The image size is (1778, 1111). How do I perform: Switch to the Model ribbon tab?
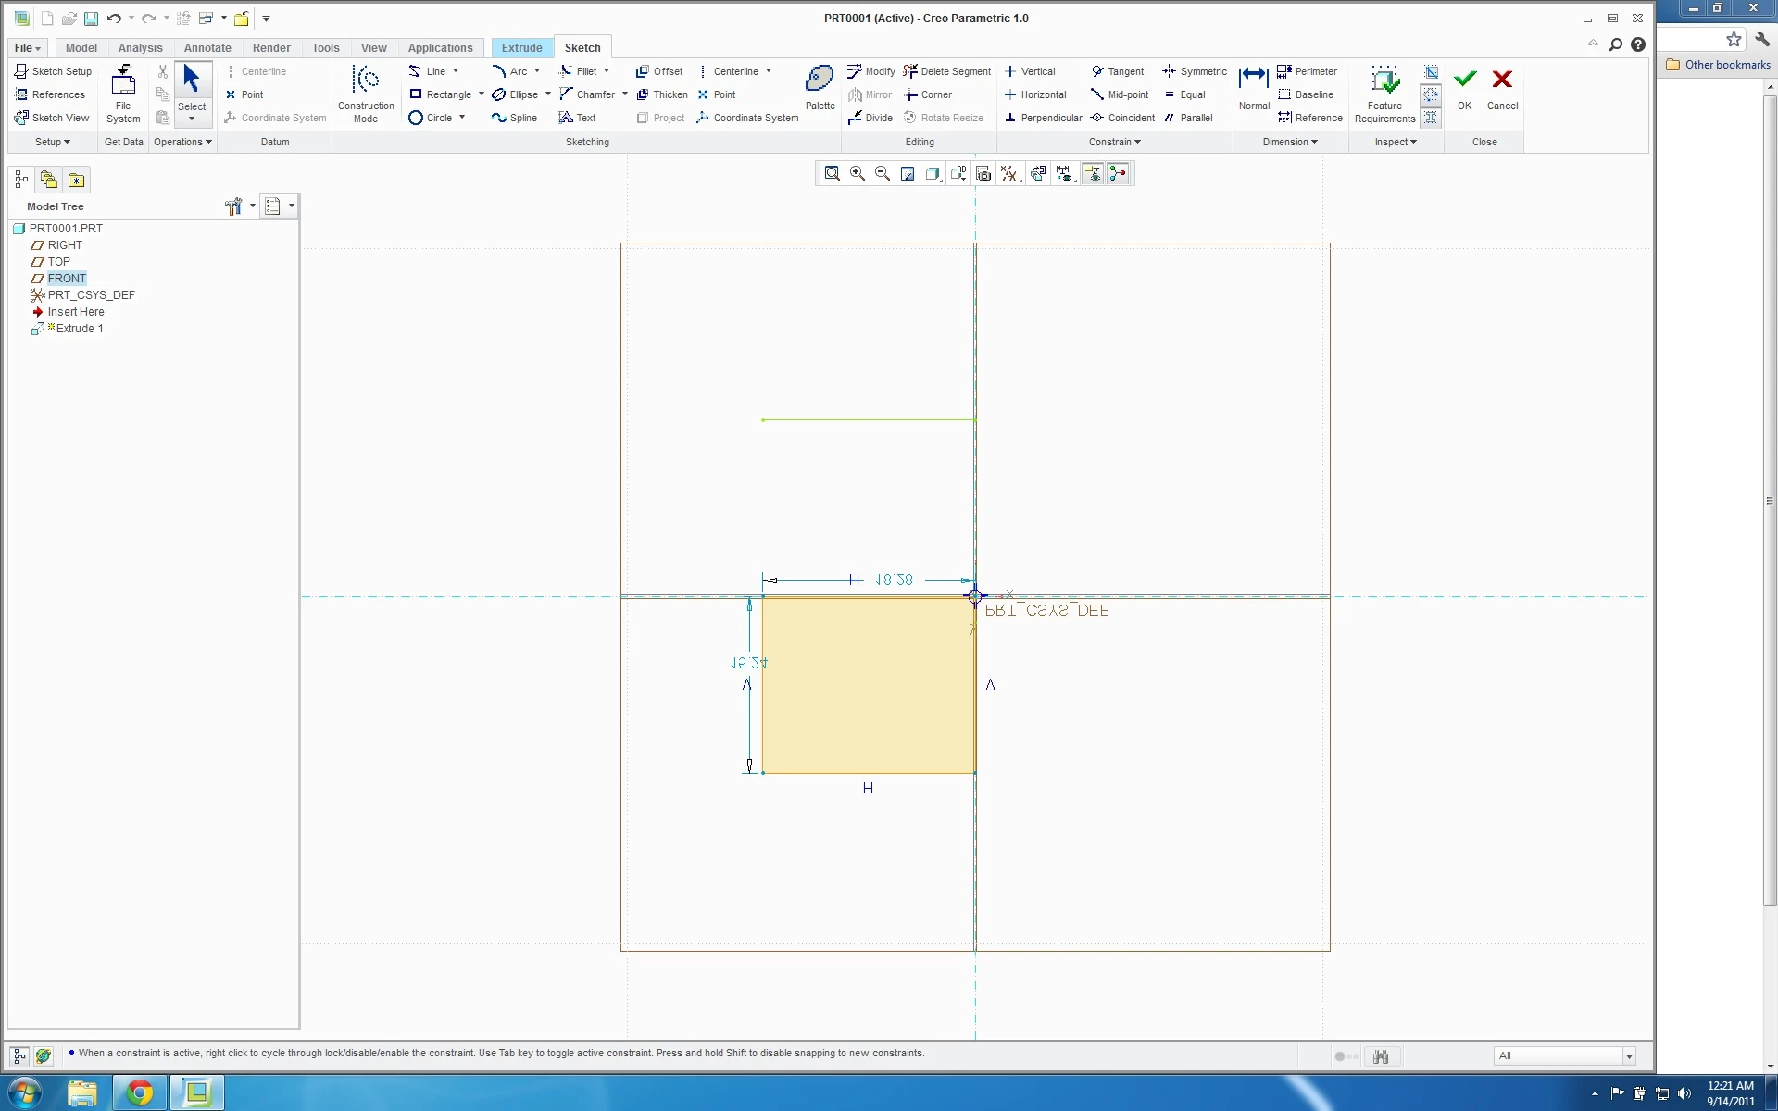pos(81,48)
